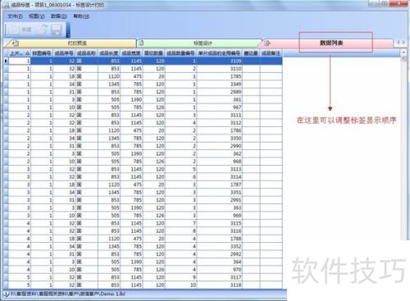Click the 样图编号 column header
The width and height of the screenshot is (410, 301).
tap(42, 53)
